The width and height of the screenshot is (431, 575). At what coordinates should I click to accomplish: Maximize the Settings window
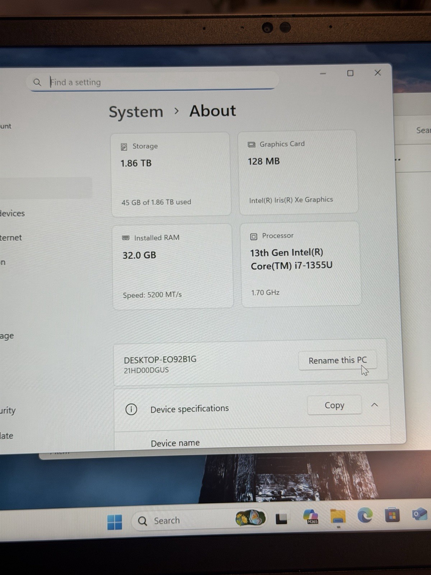tap(350, 73)
